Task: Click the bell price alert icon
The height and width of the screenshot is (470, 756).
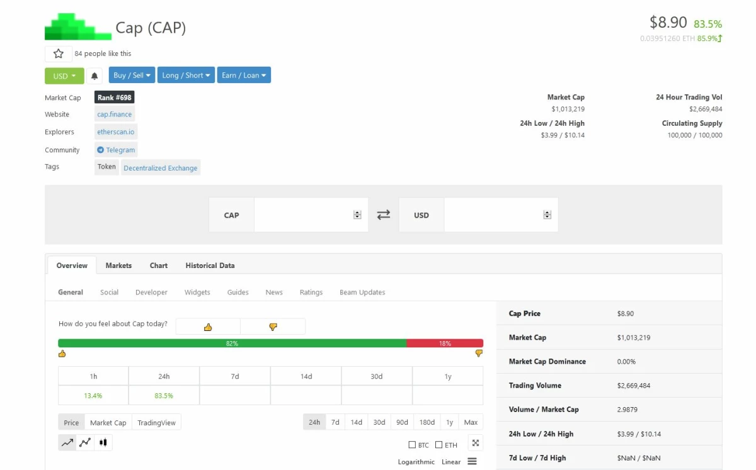Action: [x=94, y=76]
